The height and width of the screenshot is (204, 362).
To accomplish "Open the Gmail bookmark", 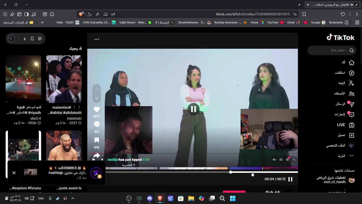I will [293, 22].
